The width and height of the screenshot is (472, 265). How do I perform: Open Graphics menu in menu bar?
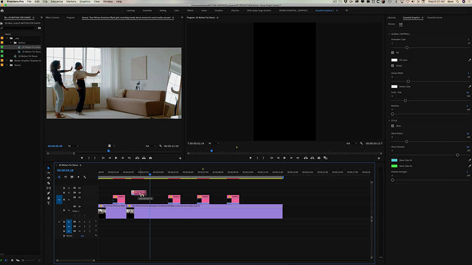[85, 2]
